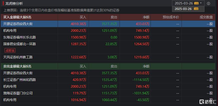Click the 420.97万 buy amount
The image size is (218, 106).
pyautogui.click(x=79, y=80)
